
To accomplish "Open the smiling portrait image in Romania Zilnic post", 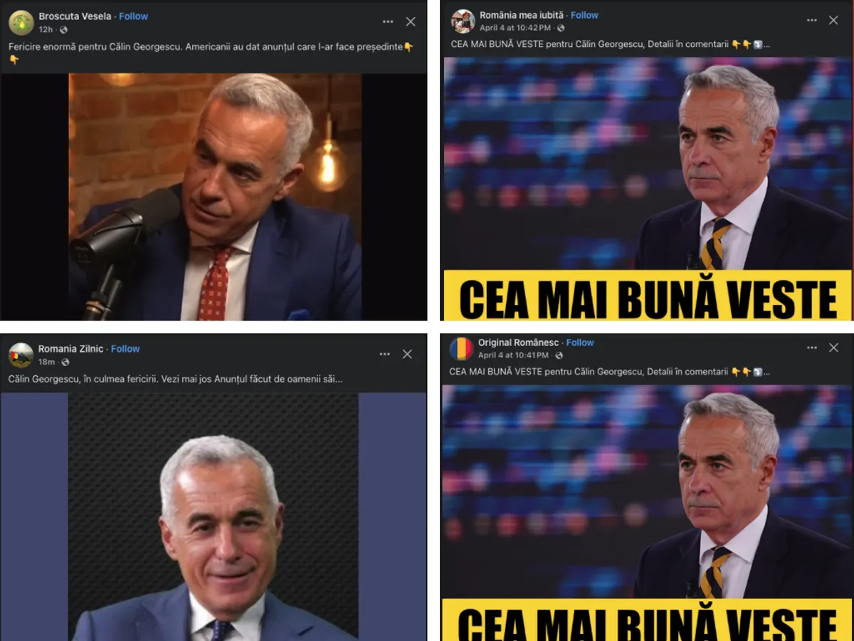I will [213, 516].
